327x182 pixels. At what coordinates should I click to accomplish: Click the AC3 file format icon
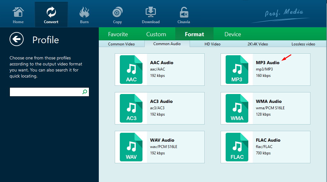pos(131,108)
